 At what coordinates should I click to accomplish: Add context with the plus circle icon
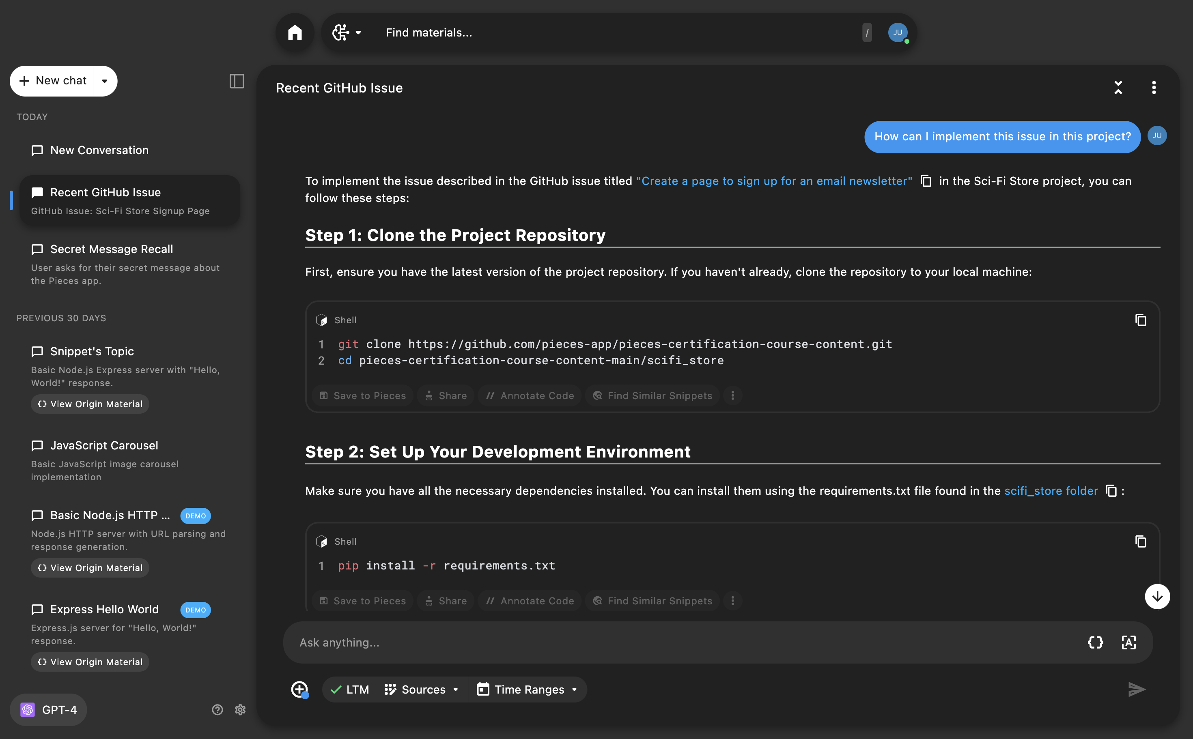click(x=299, y=689)
